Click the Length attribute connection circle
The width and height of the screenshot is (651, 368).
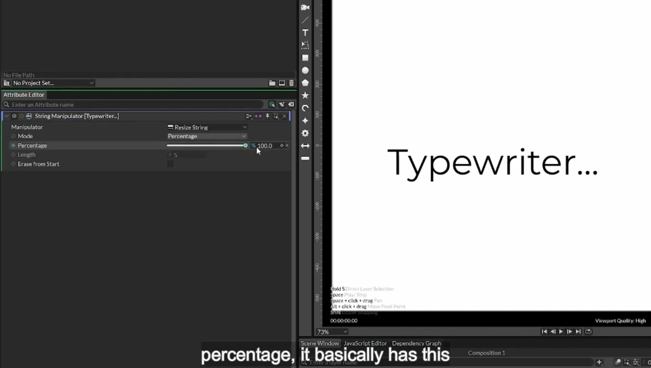pyautogui.click(x=13, y=155)
